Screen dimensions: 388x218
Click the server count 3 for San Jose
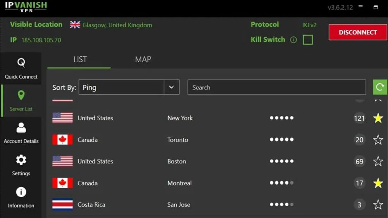(x=359, y=205)
